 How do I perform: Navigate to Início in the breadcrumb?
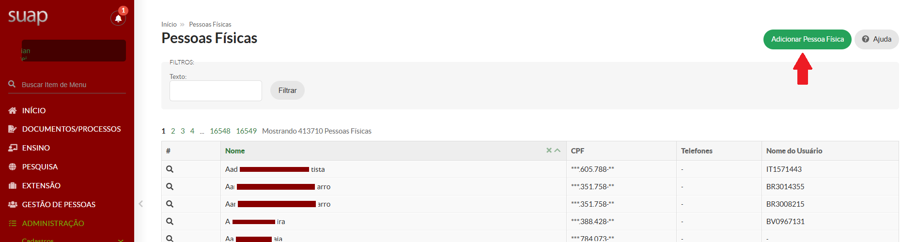[x=169, y=24]
